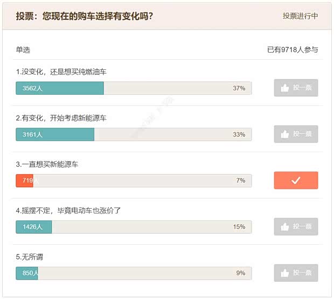Click thumbs-up icon for new energy consideration option

285,134
